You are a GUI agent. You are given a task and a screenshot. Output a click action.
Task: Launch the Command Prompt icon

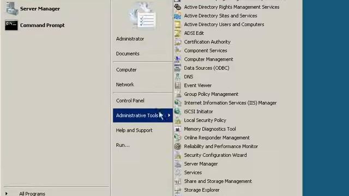pyautogui.click(x=11, y=25)
